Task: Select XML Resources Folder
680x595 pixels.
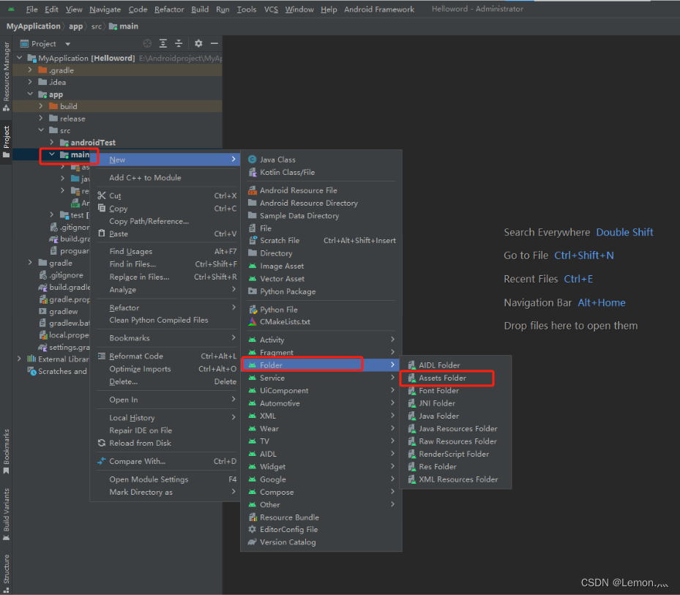Action: click(x=455, y=479)
